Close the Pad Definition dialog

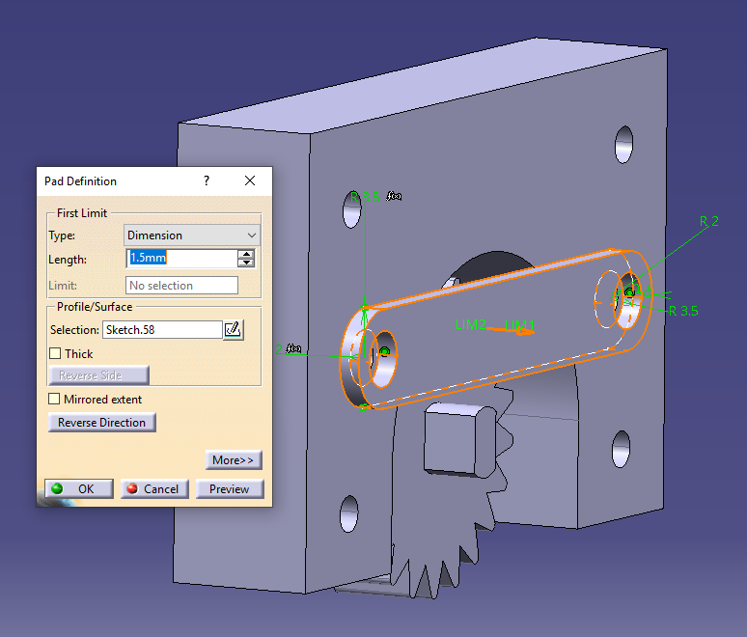point(250,181)
